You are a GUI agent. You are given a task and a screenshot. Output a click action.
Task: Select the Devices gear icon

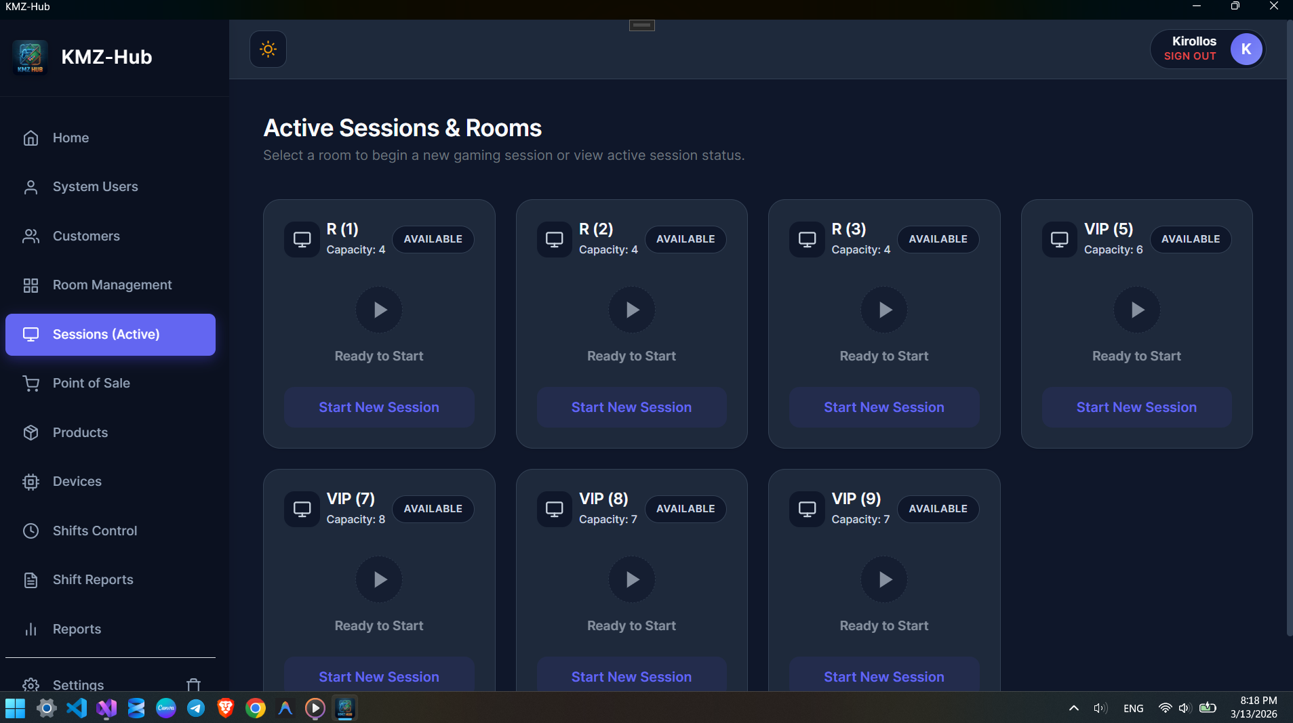point(31,481)
